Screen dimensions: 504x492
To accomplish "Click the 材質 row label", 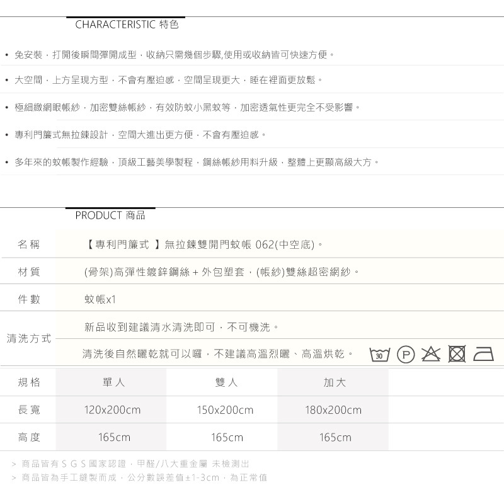I will pyautogui.click(x=29, y=272).
